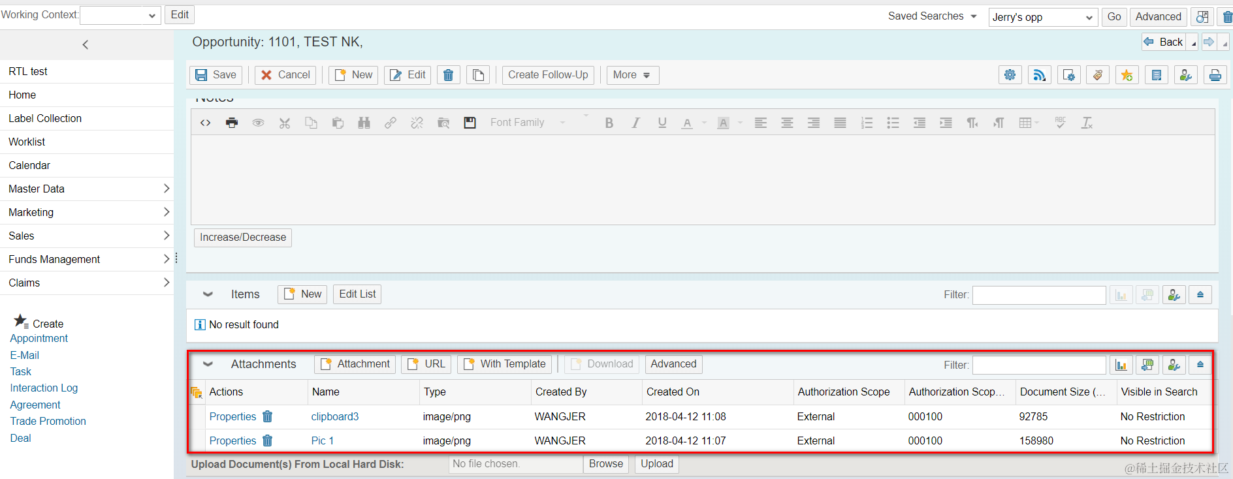Expand the Master Data menu
Image resolution: width=1233 pixels, height=479 pixels.
(87, 189)
